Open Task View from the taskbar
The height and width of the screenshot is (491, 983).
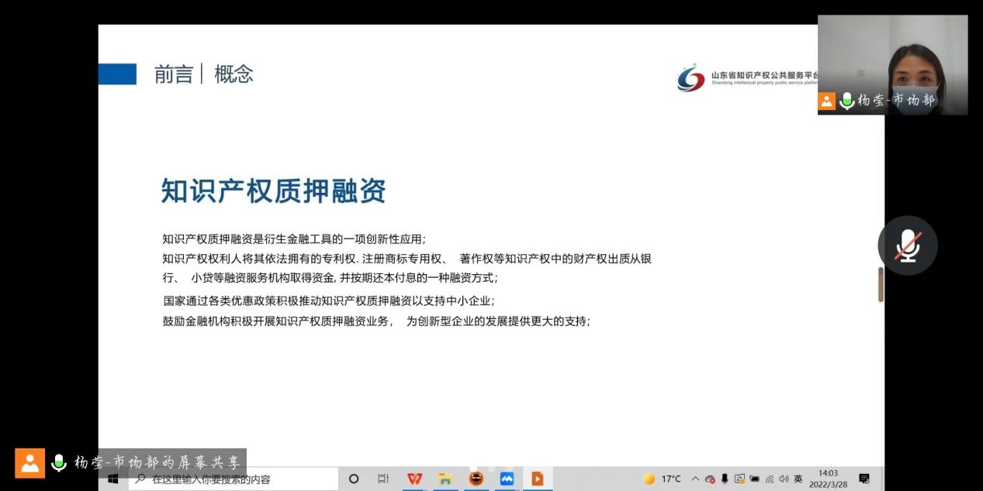coord(384,479)
